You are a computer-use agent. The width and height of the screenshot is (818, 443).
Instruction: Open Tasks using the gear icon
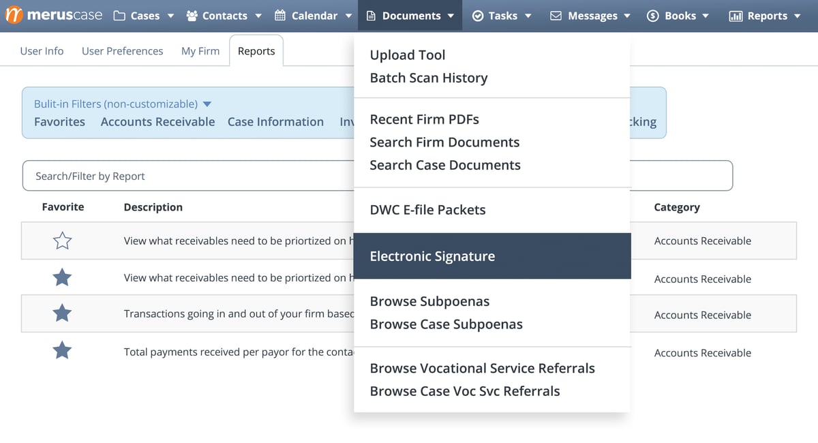476,14
